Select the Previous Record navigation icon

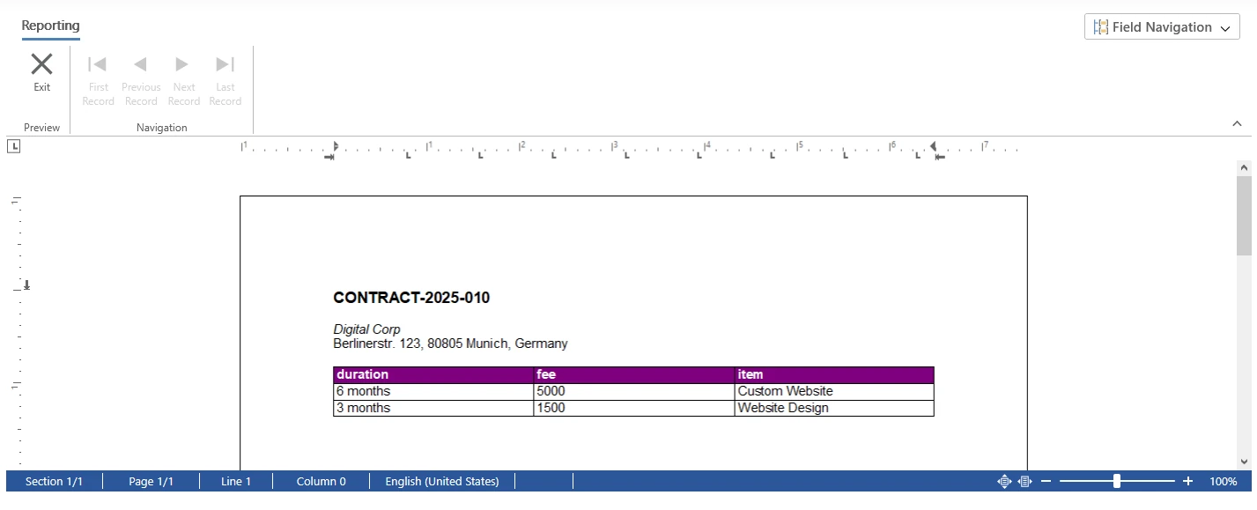coord(141,63)
